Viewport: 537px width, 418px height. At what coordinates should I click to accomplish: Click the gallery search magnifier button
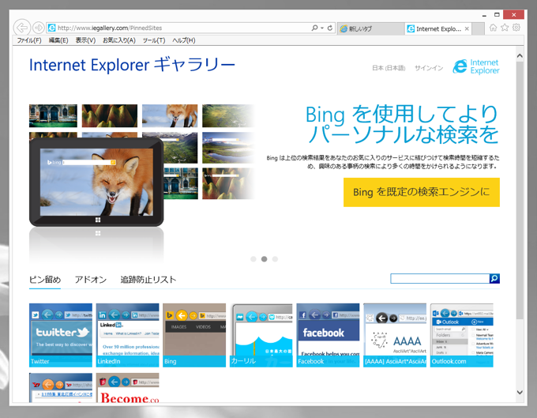(494, 279)
